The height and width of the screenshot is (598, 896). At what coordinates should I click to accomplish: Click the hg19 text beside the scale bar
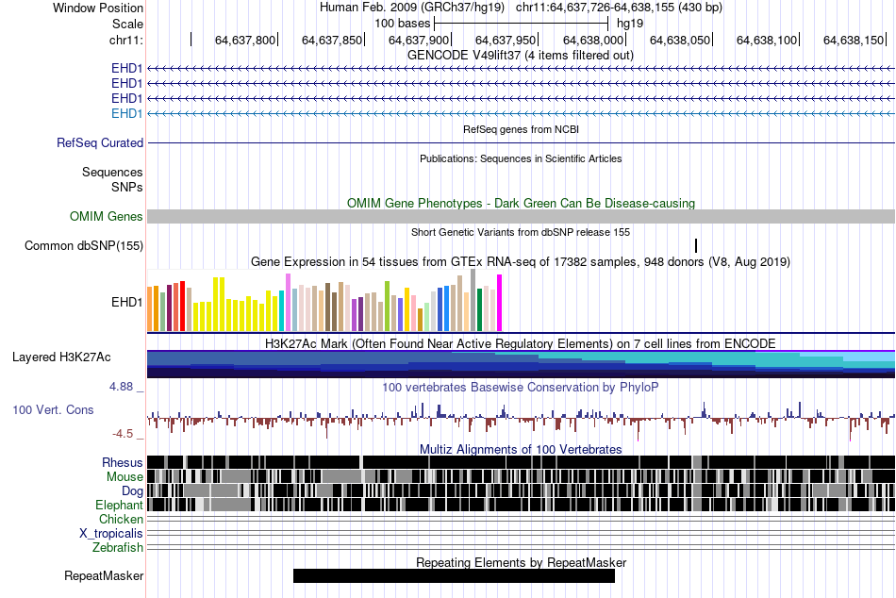point(630,24)
